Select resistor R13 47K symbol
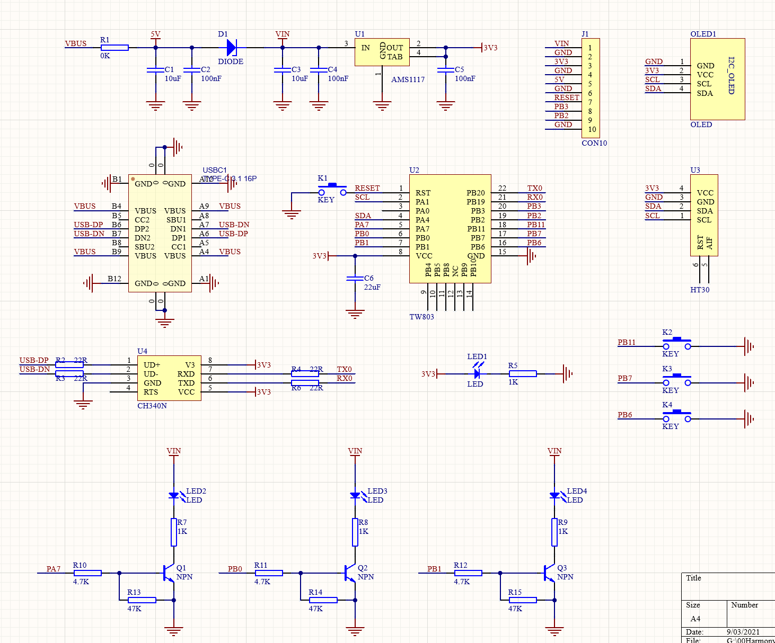 click(x=142, y=600)
